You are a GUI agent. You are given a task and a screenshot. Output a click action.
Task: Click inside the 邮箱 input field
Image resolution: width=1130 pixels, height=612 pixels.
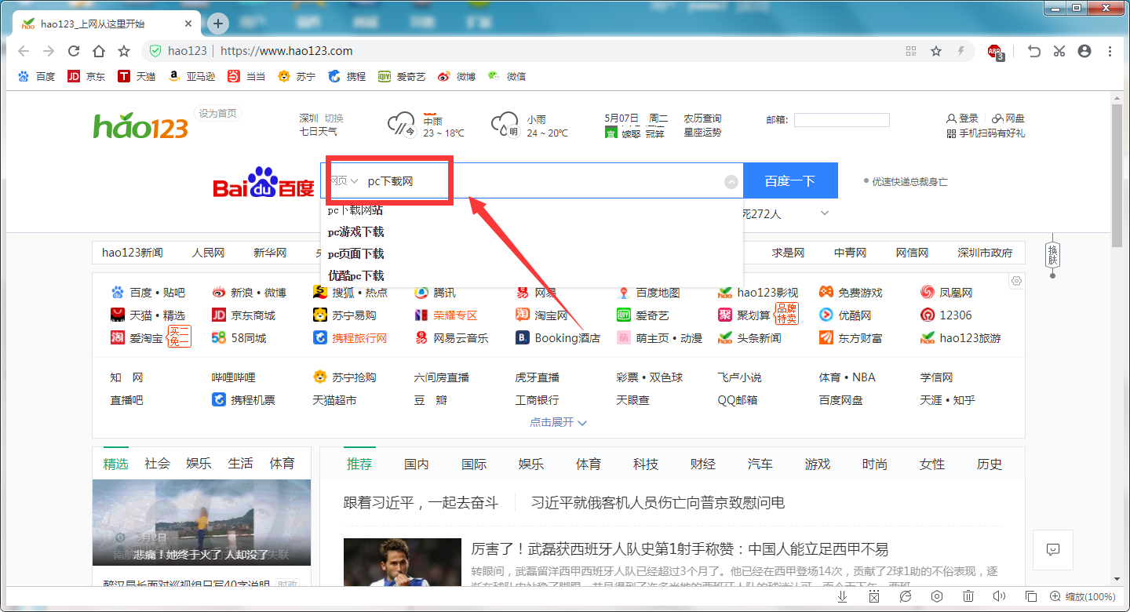pyautogui.click(x=841, y=119)
